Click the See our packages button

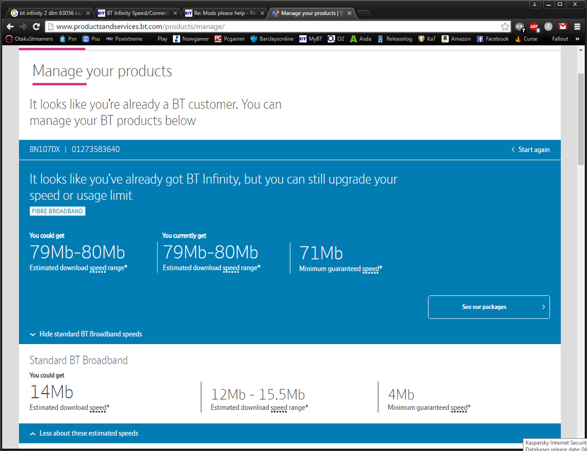489,307
